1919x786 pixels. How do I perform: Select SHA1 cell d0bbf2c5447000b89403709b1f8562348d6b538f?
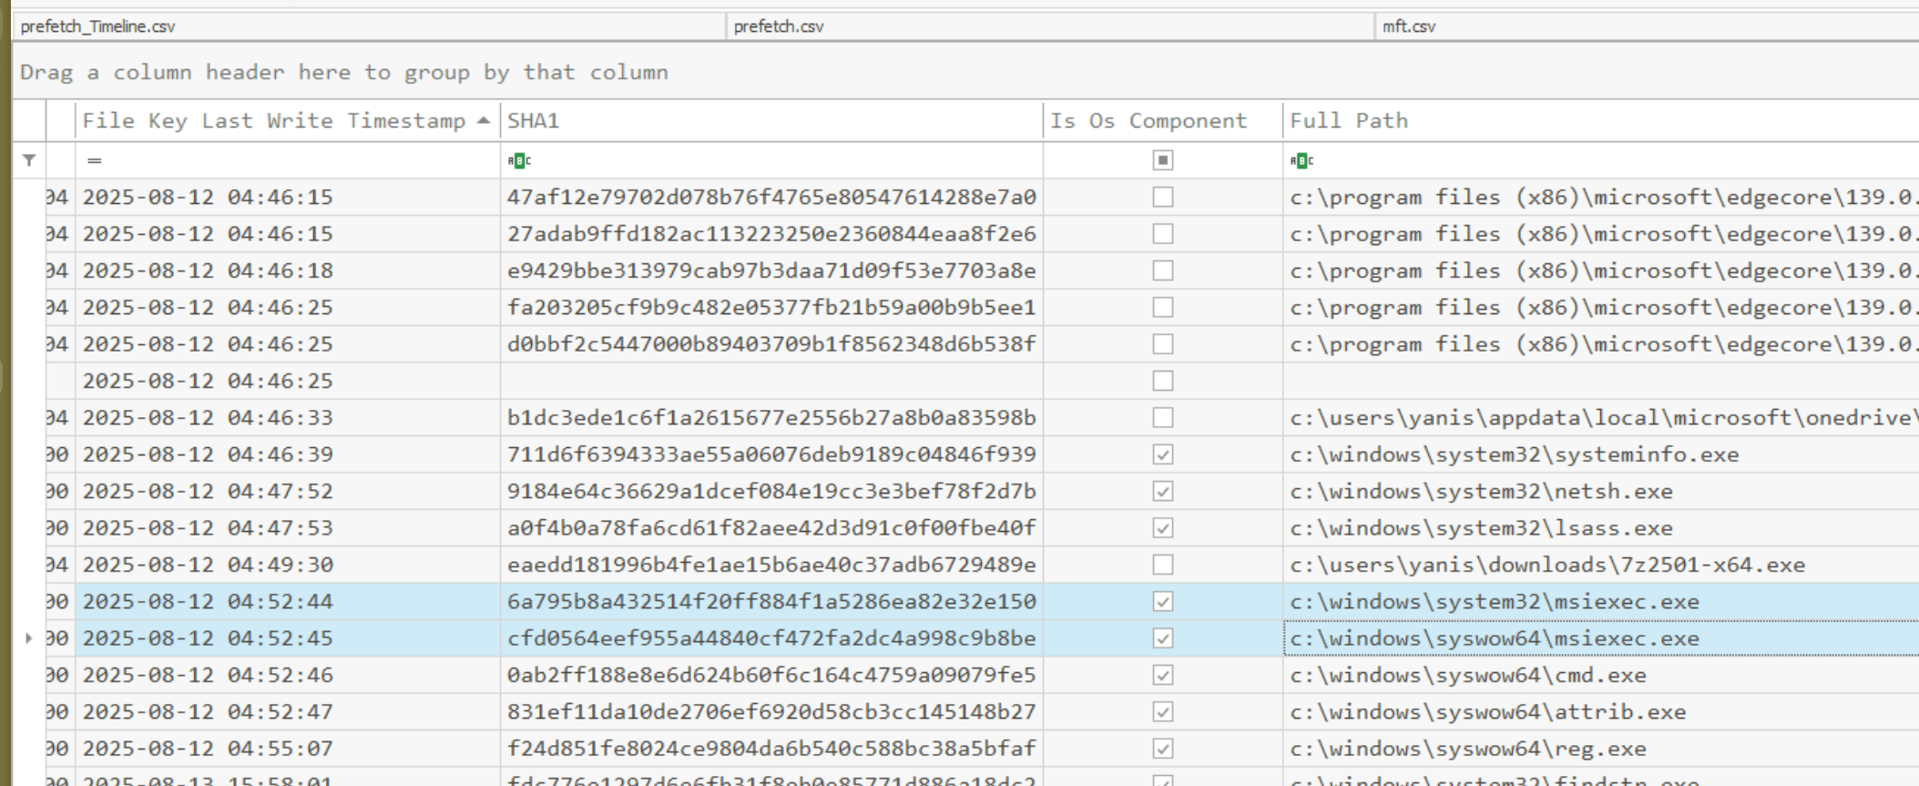771,344
